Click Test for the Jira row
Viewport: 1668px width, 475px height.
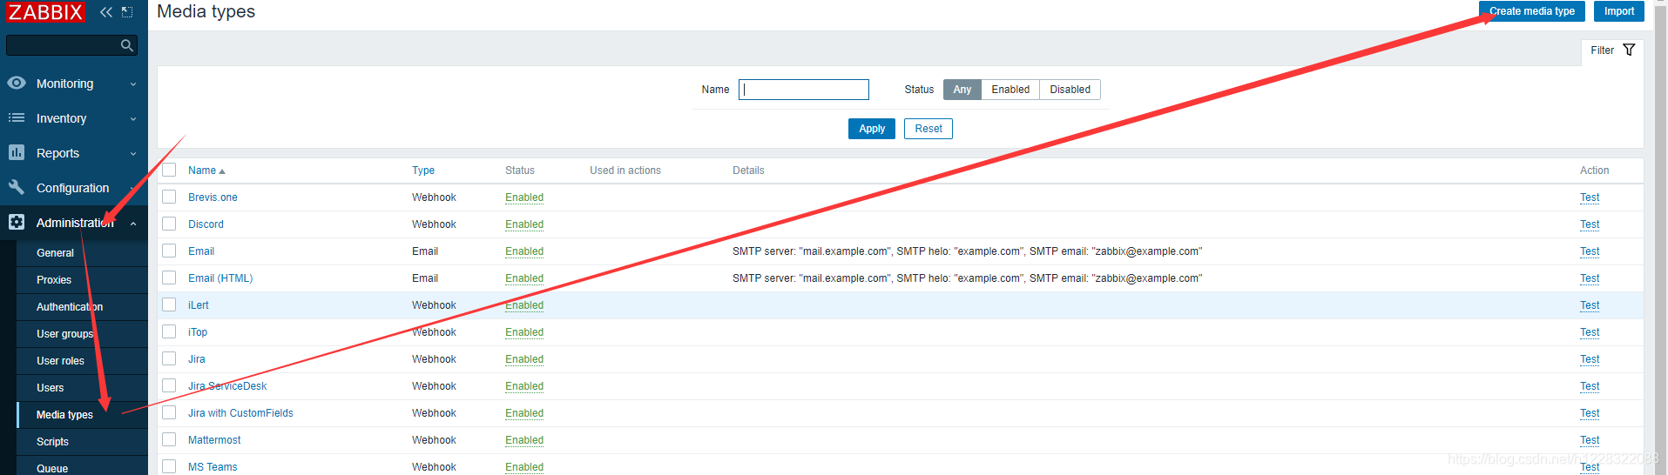[x=1590, y=359]
